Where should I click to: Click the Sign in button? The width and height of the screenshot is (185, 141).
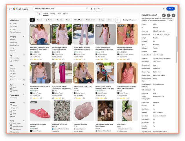[x=171, y=9]
